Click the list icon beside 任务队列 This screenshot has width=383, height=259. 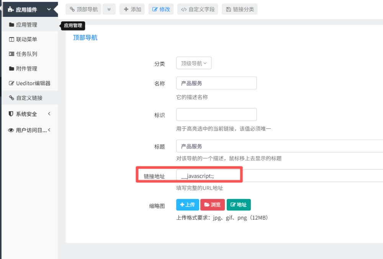pyautogui.click(x=11, y=54)
